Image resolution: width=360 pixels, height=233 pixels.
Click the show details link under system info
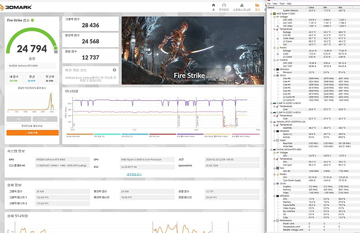coord(134,174)
